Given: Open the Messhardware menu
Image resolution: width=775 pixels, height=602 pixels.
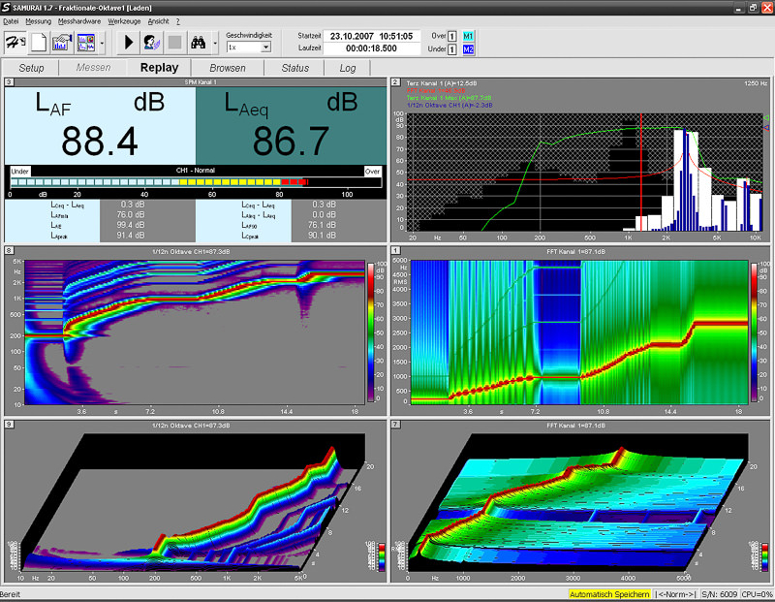Looking at the screenshot, I should pyautogui.click(x=79, y=21).
